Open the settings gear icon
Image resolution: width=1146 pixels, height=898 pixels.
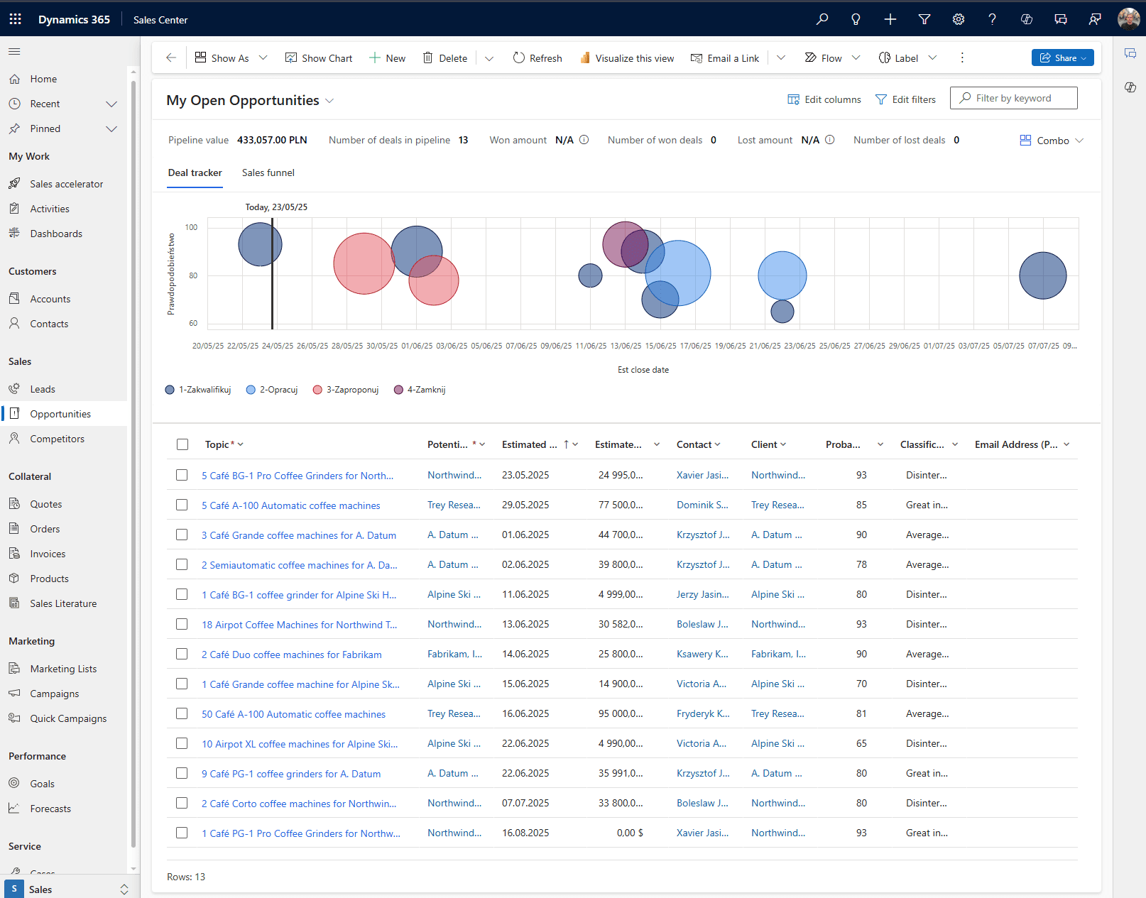[x=959, y=19]
